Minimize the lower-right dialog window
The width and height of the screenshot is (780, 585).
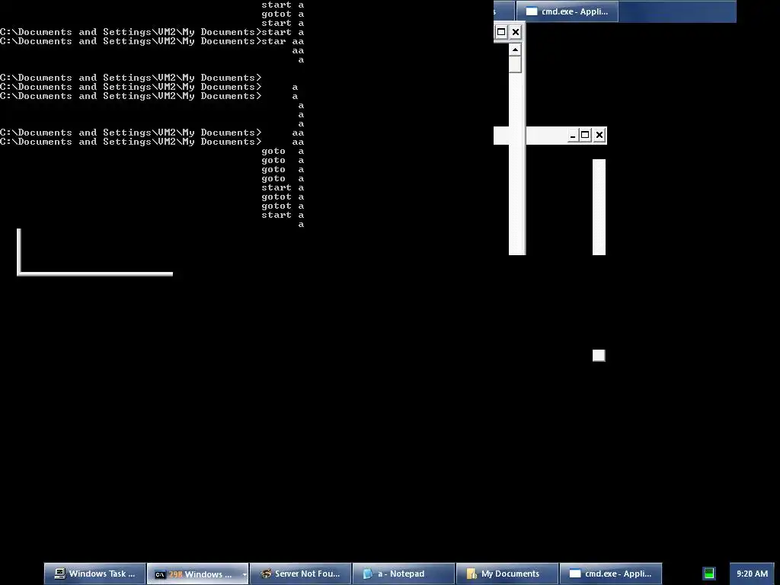(573, 135)
